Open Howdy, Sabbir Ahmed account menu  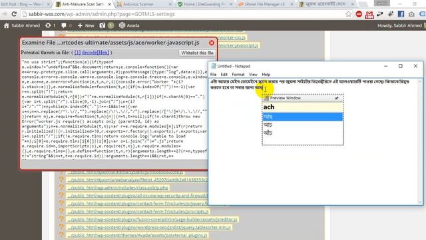[399, 25]
